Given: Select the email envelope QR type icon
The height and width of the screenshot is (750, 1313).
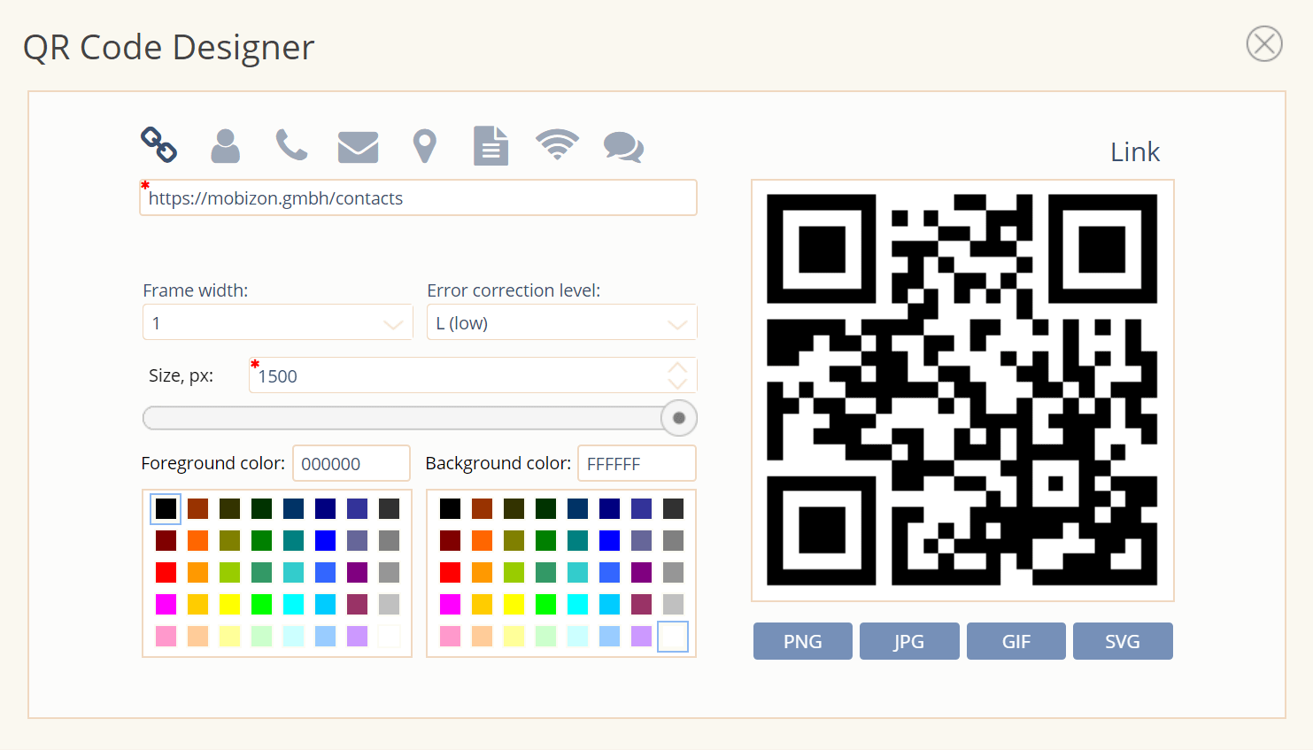Looking at the screenshot, I should [358, 147].
